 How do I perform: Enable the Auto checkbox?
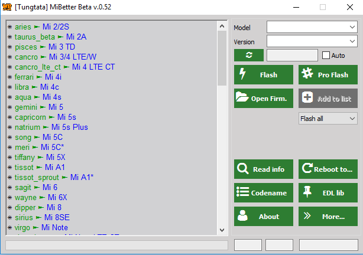point(326,55)
